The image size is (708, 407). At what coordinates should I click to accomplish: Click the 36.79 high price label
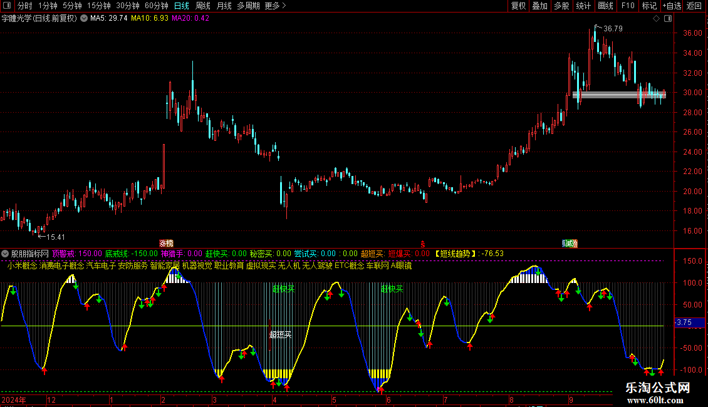tap(613, 28)
